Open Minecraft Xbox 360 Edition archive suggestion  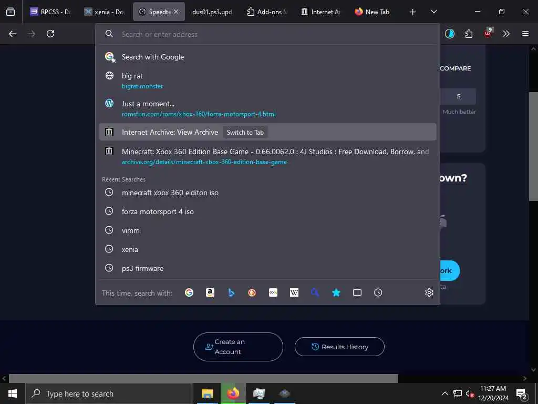(x=267, y=156)
